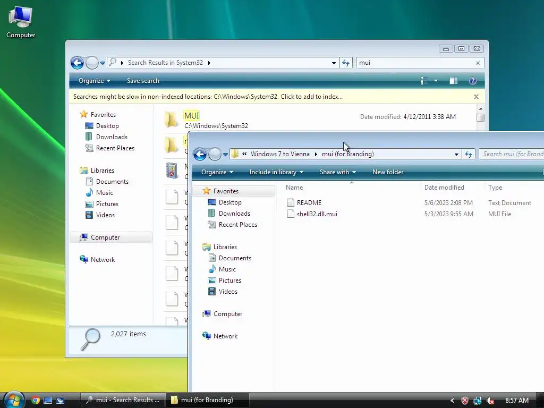This screenshot has width=544, height=408.
Task: Select shell32.dll.mui file
Action: click(317, 214)
